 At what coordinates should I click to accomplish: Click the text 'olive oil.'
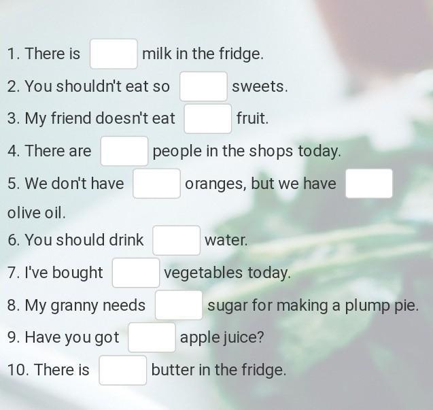(37, 213)
